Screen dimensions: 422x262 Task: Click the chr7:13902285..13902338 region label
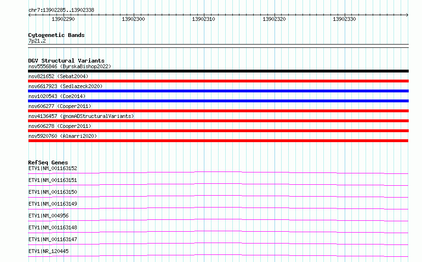[x=61, y=10]
